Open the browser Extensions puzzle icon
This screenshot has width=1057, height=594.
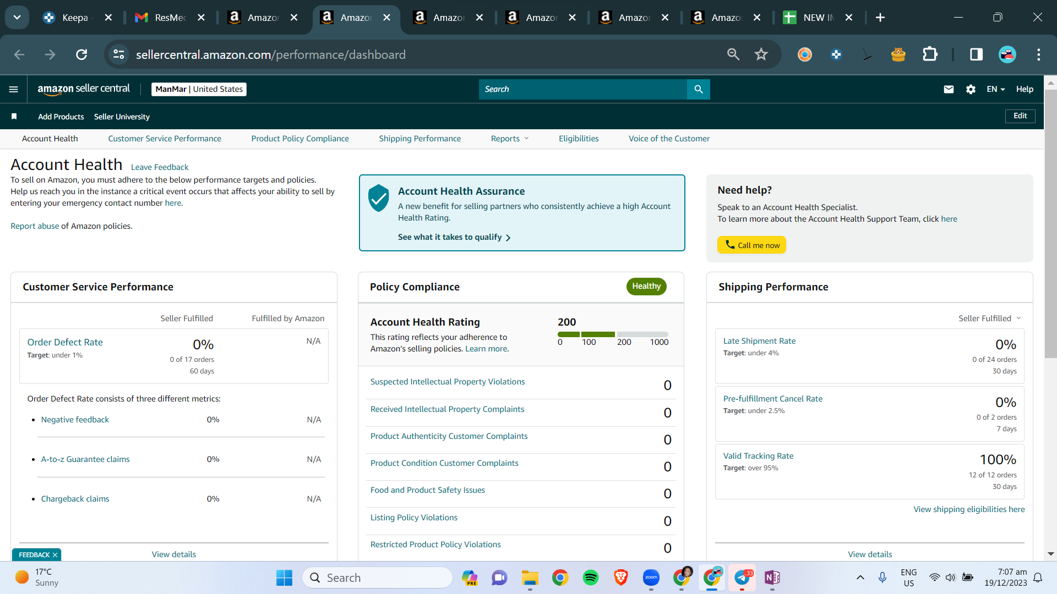click(930, 54)
